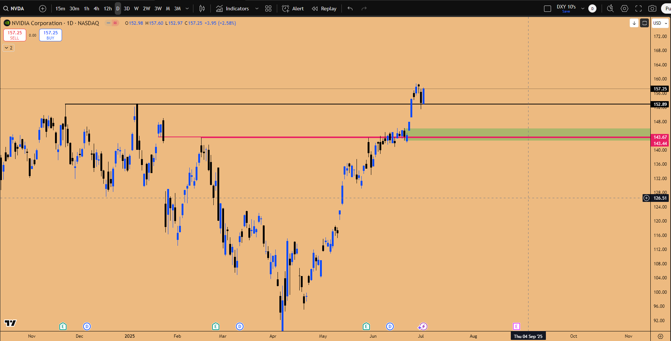Expand the manage layouts dropdown arrow
Viewport: 671px width, 341px height.
pyautogui.click(x=583, y=8)
